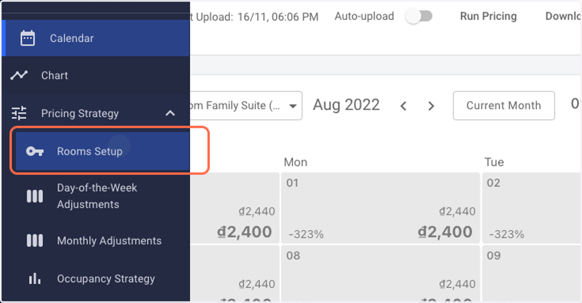
Task: Go to previous month arrow
Action: (x=403, y=106)
